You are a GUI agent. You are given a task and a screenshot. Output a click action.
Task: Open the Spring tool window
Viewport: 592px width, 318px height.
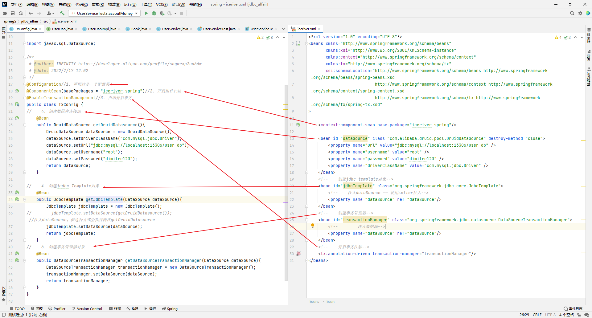coord(170,308)
